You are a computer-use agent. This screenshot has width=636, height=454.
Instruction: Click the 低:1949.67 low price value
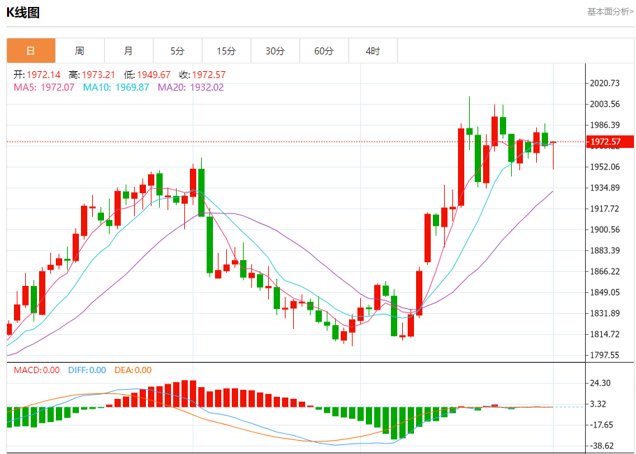[147, 75]
